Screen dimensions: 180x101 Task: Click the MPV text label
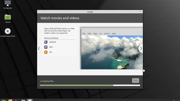(51, 47)
